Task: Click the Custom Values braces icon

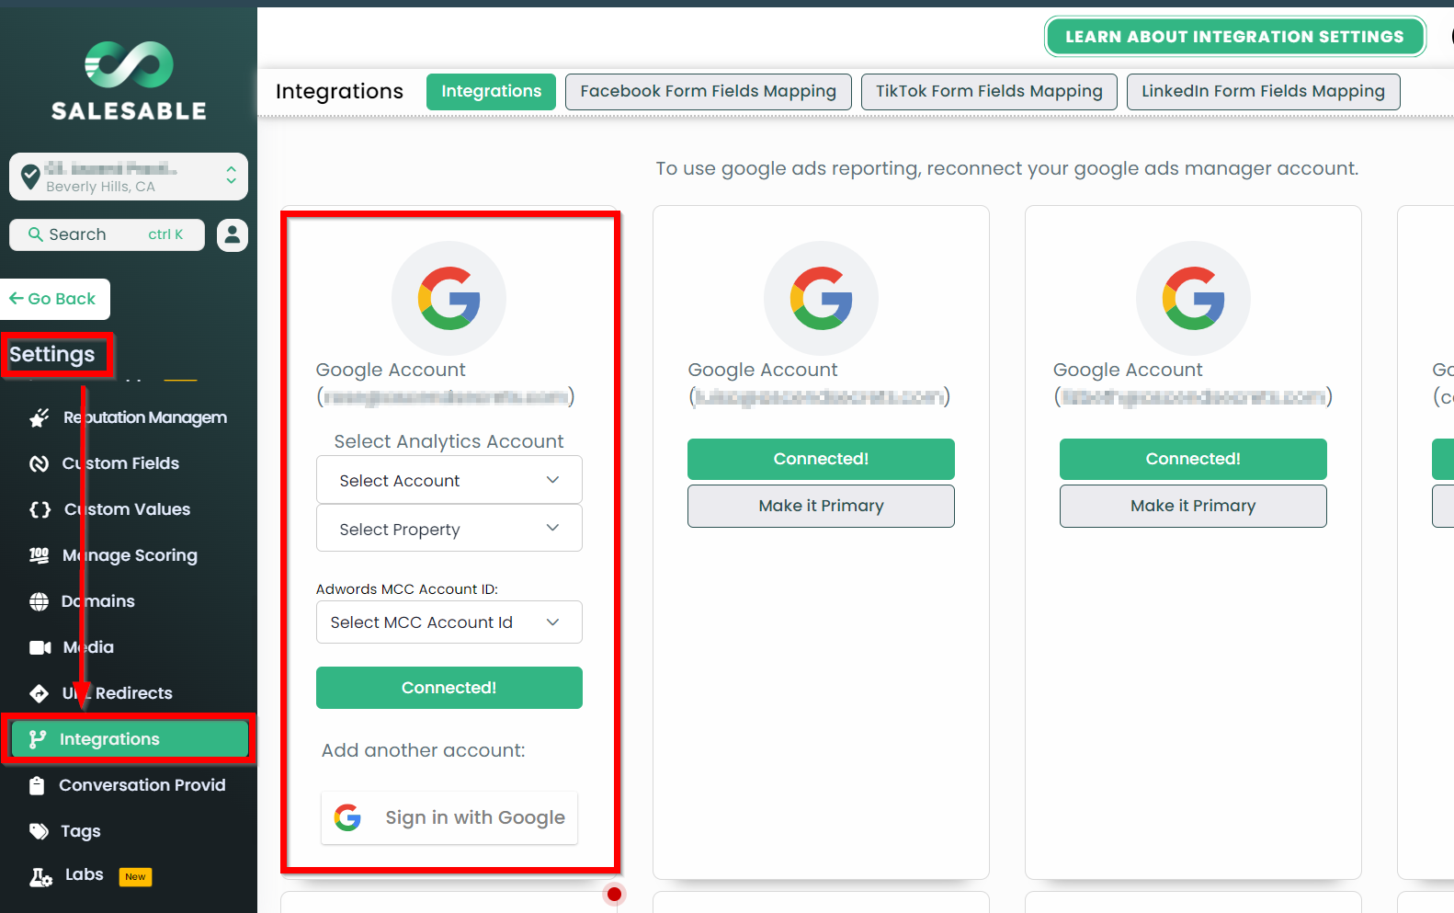Action: pyautogui.click(x=40, y=509)
